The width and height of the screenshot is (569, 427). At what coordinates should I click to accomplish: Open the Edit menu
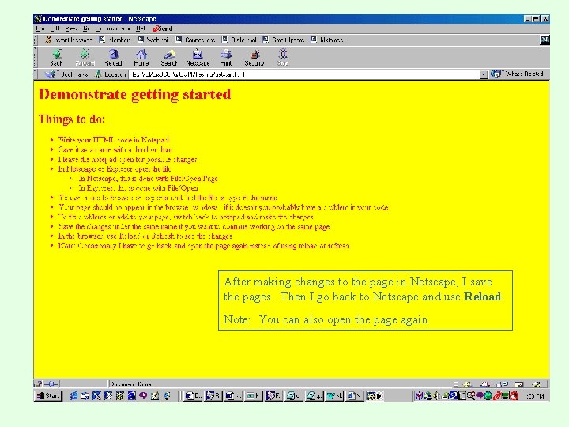[55, 28]
